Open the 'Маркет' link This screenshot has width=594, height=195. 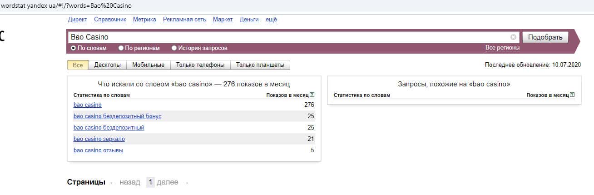223,20
